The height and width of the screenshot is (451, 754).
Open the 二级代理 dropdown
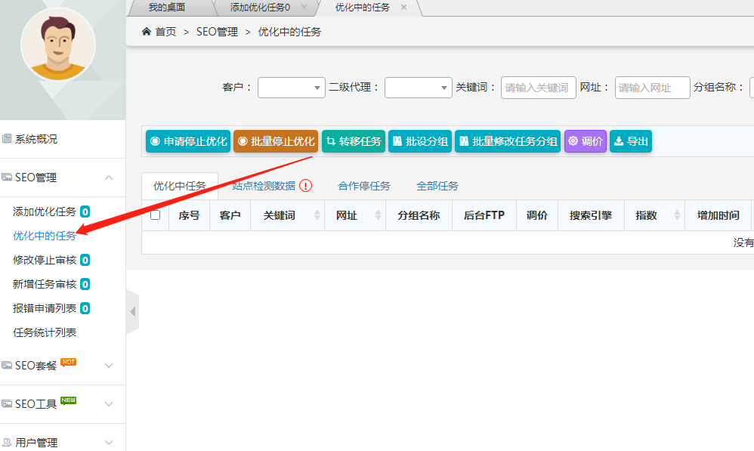tap(418, 88)
